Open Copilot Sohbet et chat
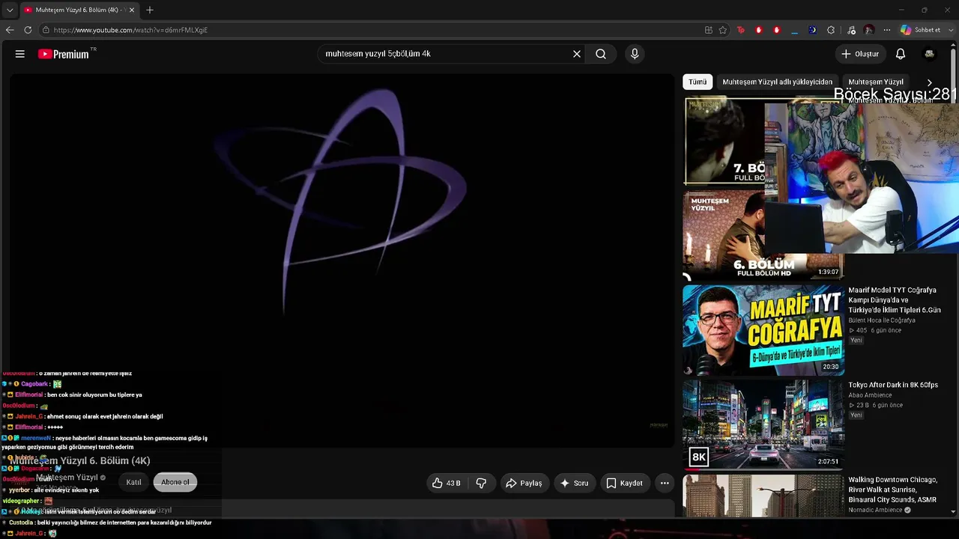The height and width of the screenshot is (539, 959). coord(920,30)
